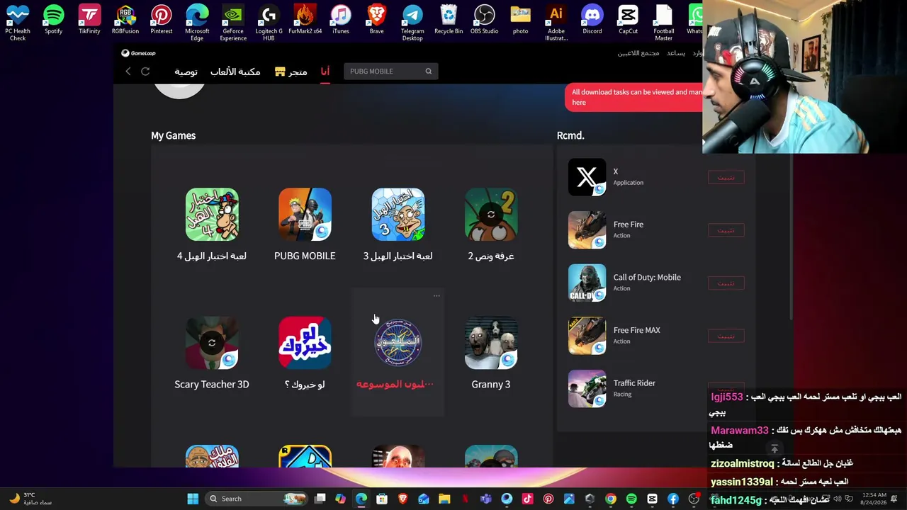Image resolution: width=907 pixels, height=510 pixels.
Task: Open PC Health Check desktop icon
Action: pyautogui.click(x=18, y=23)
